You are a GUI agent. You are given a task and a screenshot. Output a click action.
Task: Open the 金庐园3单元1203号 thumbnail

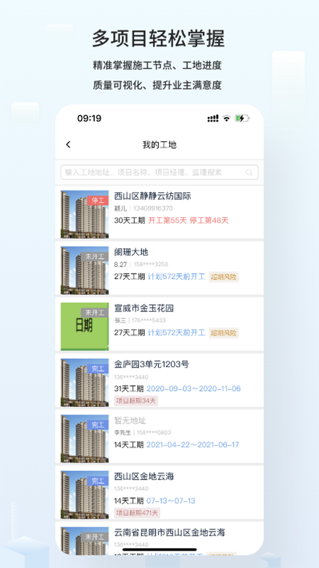click(84, 382)
